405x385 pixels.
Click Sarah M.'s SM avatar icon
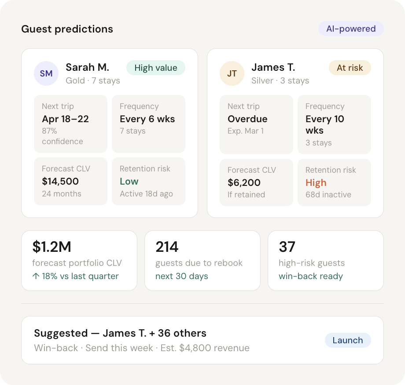(46, 73)
